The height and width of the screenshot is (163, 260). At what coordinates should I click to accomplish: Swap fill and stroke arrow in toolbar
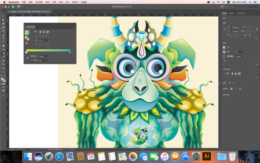[x=5, y=76]
